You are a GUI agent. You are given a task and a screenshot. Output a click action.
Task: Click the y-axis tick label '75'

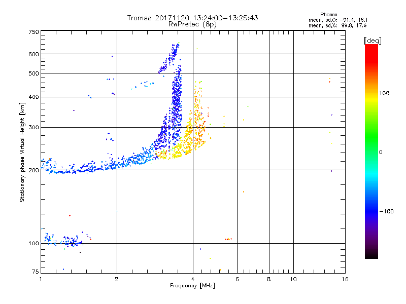[x=36, y=272]
